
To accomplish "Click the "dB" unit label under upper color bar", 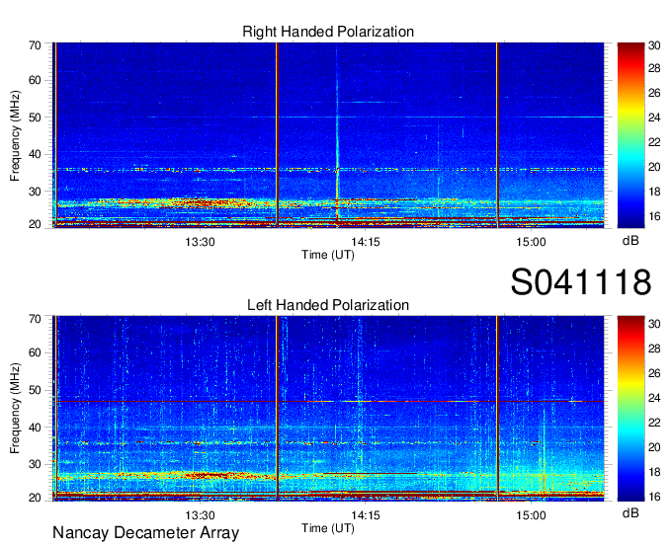I will point(630,241).
